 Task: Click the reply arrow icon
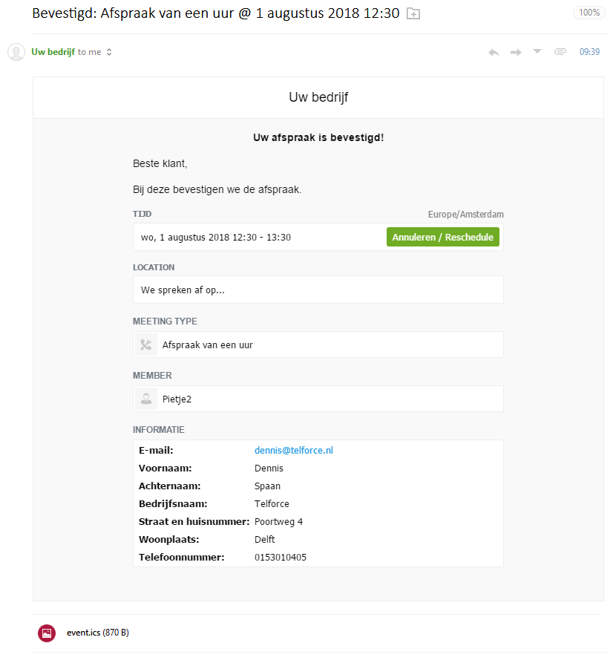pos(494,52)
